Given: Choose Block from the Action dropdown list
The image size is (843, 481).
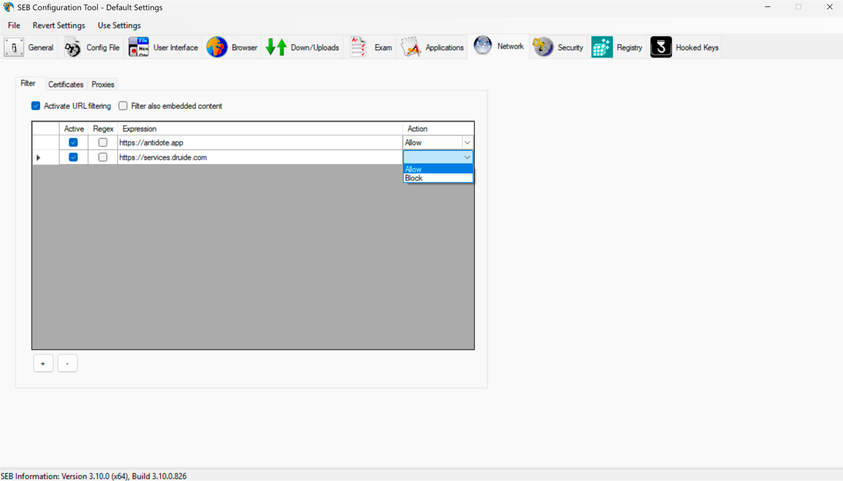Looking at the screenshot, I should click(x=414, y=178).
